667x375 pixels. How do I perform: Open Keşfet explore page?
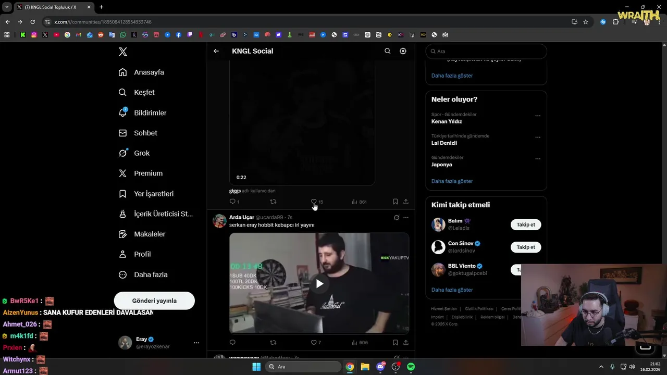[137, 92]
